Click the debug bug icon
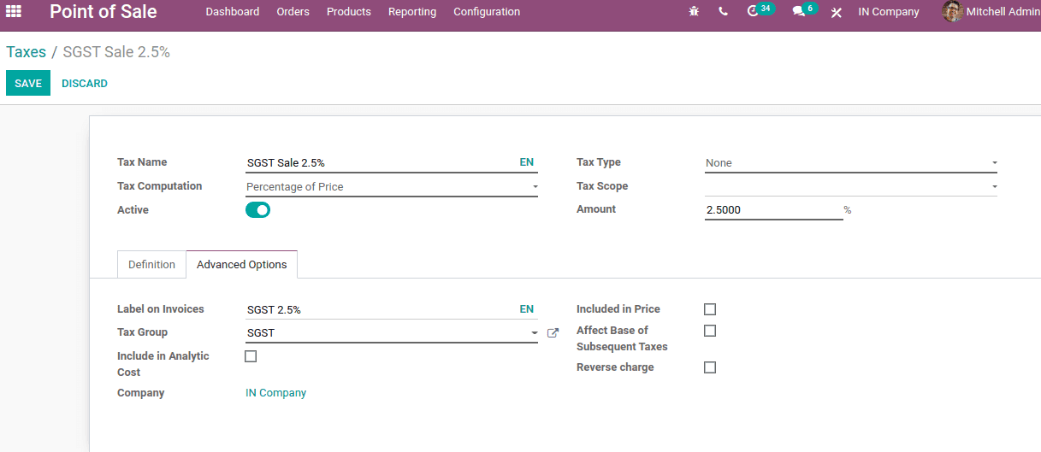This screenshot has width=1041, height=452. [x=694, y=12]
